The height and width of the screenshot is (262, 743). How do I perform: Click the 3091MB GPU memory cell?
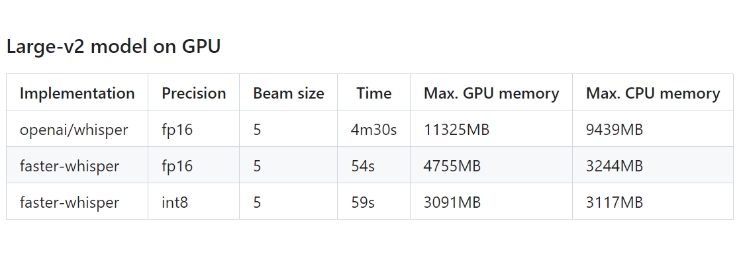[452, 202]
